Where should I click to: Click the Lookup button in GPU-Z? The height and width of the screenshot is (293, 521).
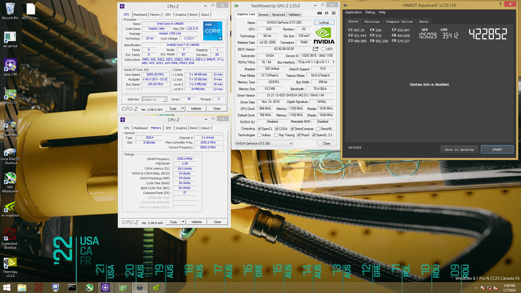pos(324,23)
